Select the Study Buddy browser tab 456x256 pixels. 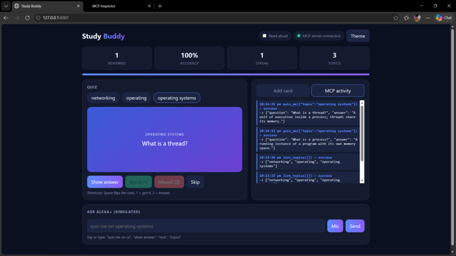coord(47,6)
